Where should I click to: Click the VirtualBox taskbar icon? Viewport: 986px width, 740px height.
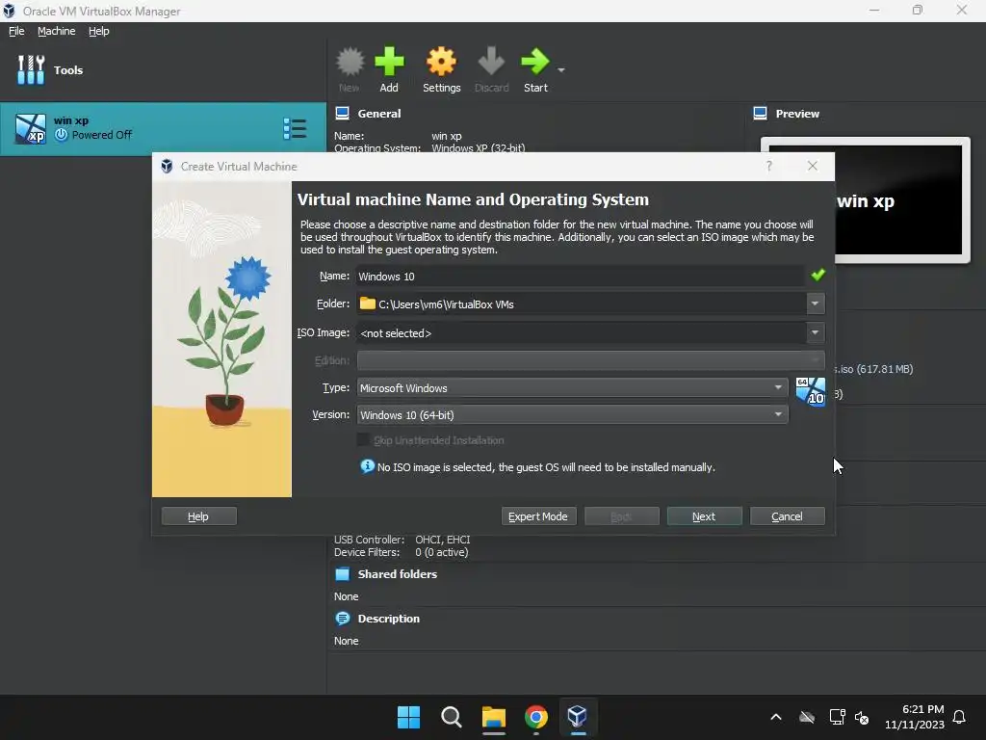(578, 717)
